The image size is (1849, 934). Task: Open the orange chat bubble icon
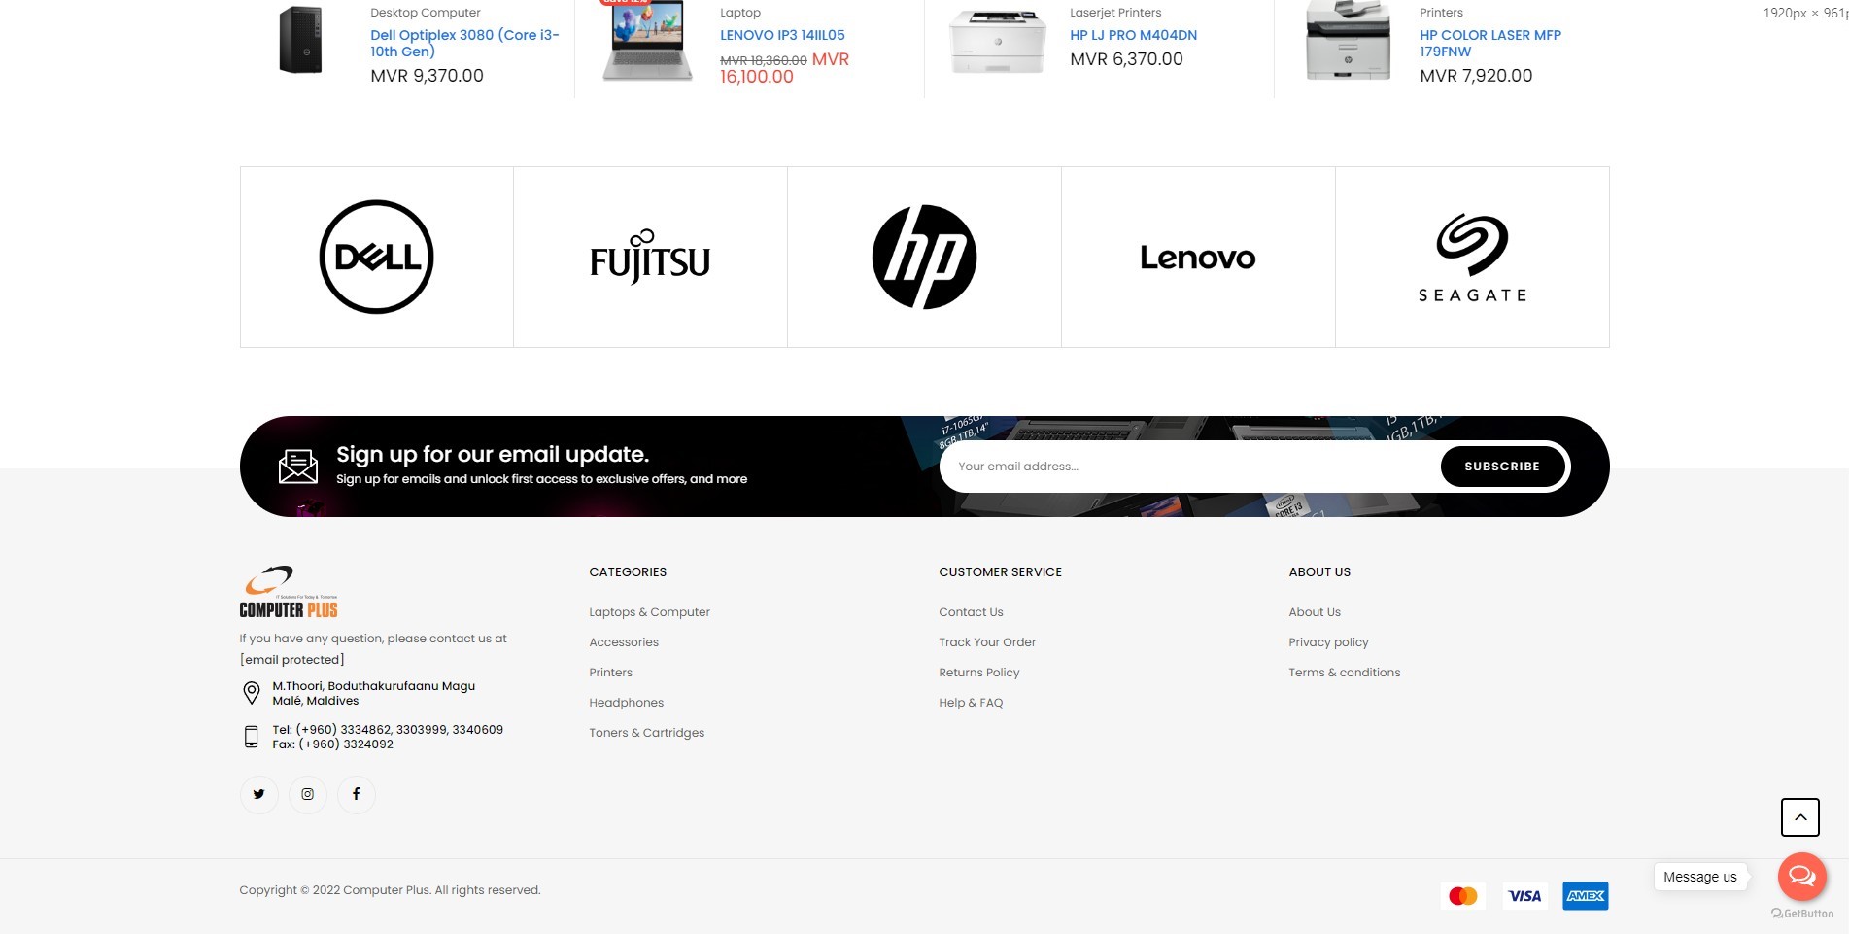click(1802, 877)
